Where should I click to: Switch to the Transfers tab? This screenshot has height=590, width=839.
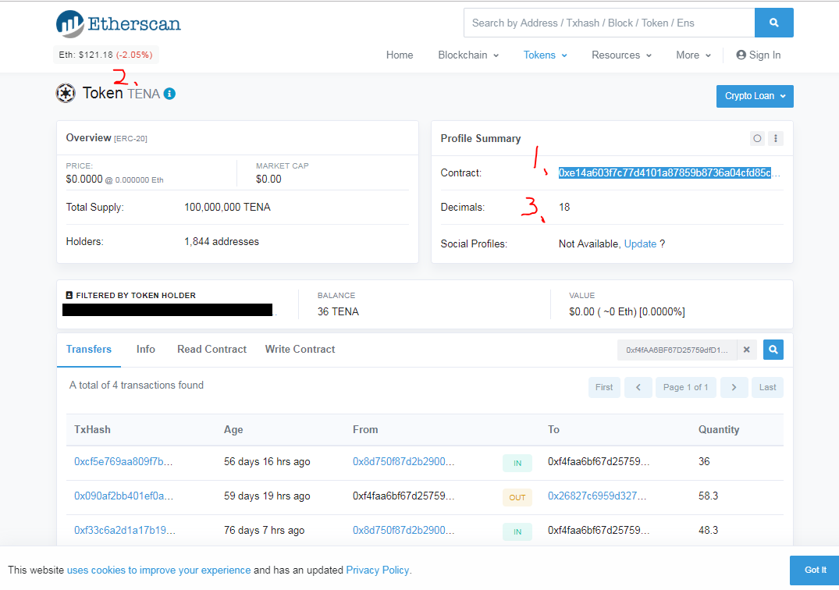[89, 350]
